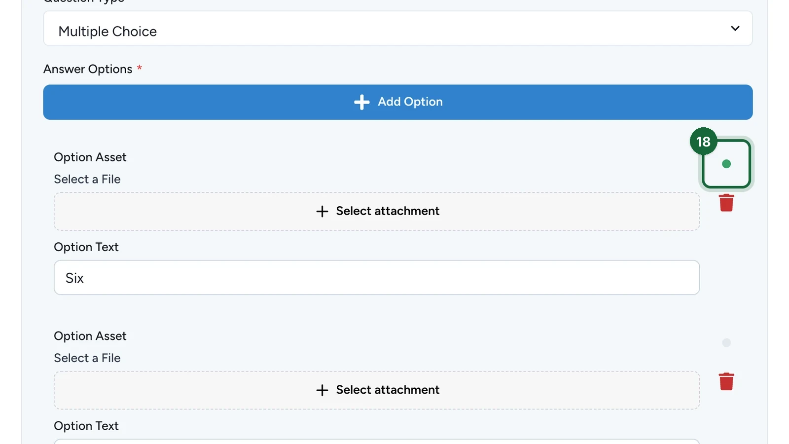Click the Option Text field containing Six
The height and width of the screenshot is (444, 789).
(x=377, y=278)
